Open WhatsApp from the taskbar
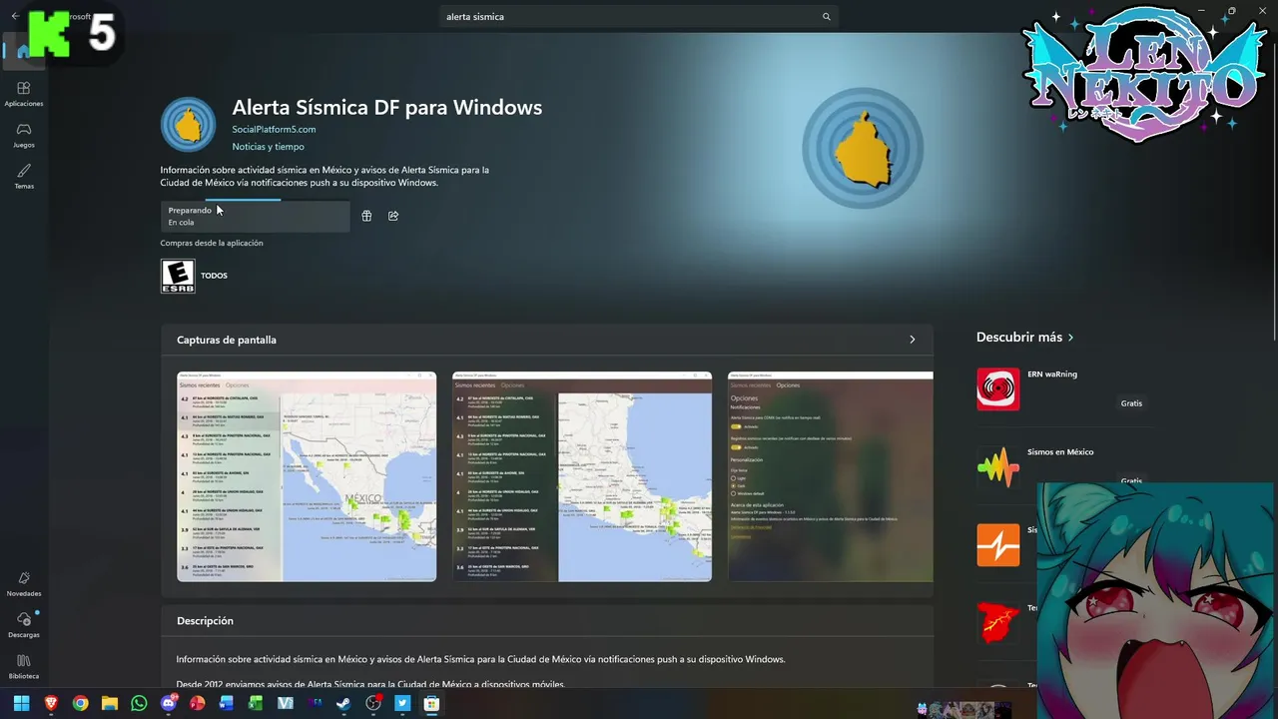Screen dimensions: 1278x719 (x=139, y=703)
